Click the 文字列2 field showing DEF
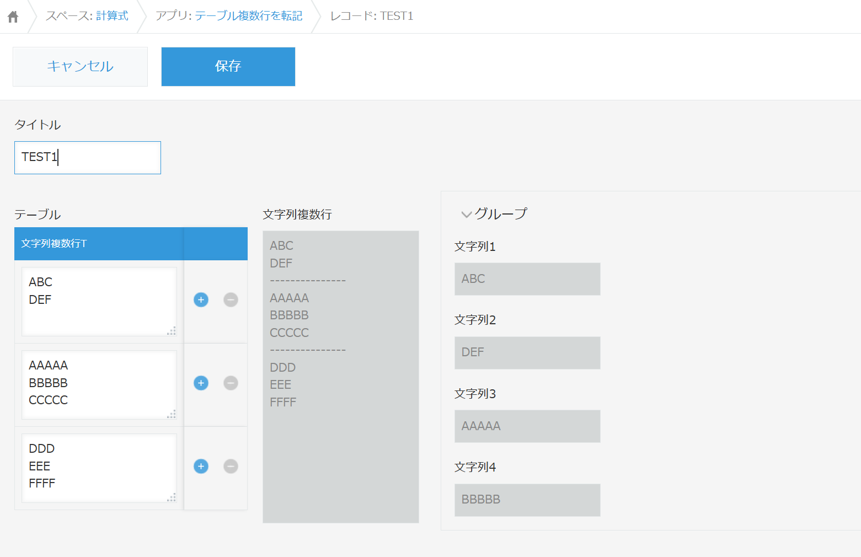 (x=527, y=352)
